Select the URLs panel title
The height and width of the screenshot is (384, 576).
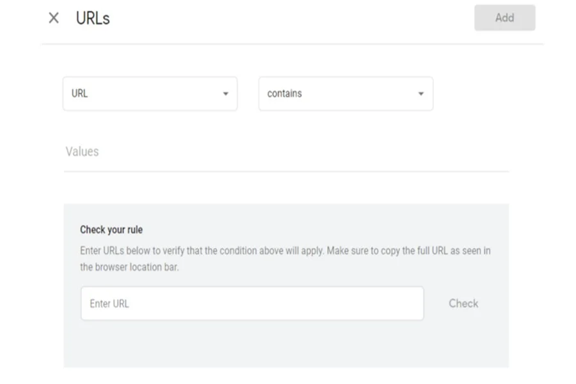click(x=93, y=18)
